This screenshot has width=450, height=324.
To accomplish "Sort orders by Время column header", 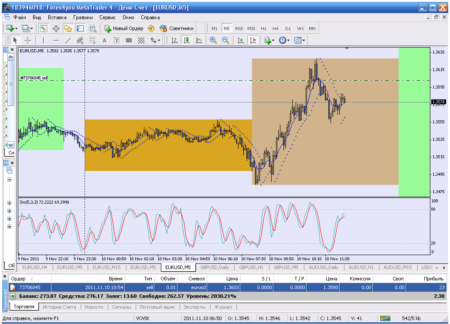I will coord(88,279).
